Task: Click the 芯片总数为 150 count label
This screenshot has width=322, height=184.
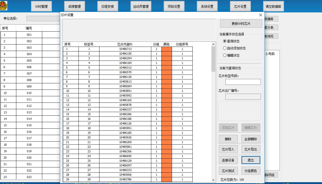Action: (x=232, y=180)
